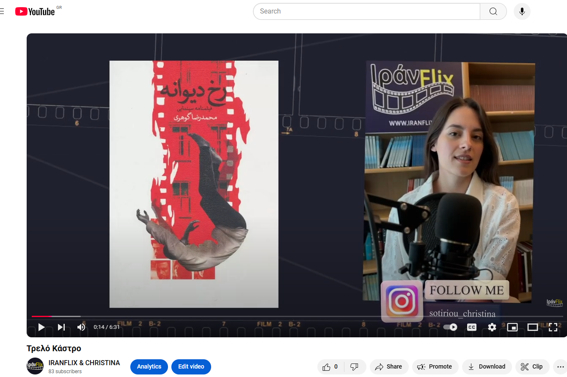The image size is (567, 377).
Task: Turn on closed captions
Action: pos(472,327)
